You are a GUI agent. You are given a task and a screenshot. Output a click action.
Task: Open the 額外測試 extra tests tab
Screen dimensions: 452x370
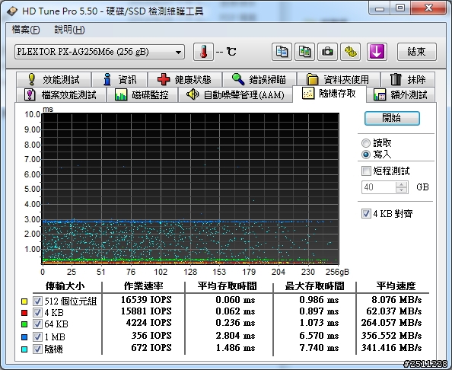(401, 95)
